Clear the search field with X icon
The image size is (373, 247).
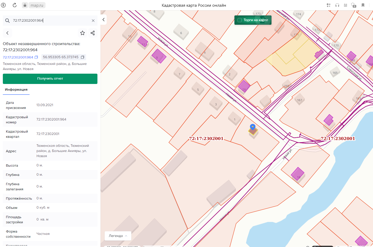pos(93,21)
